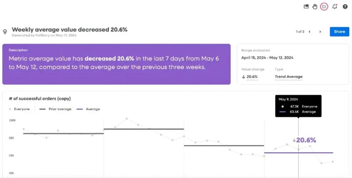352x178 pixels.
Task: Select the May 9 data point on chart
Action: tap(298, 150)
